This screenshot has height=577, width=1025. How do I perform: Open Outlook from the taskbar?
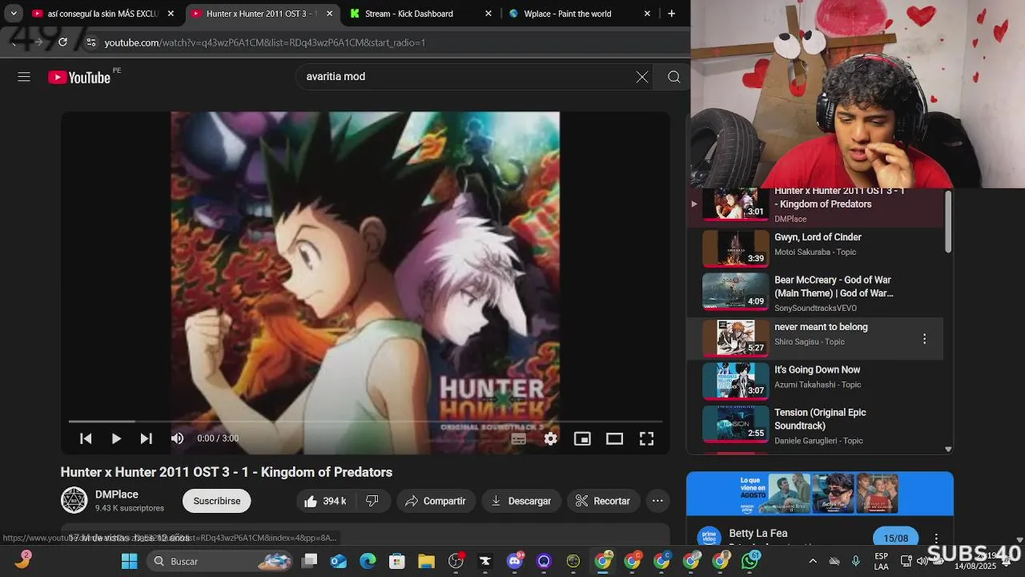click(339, 561)
